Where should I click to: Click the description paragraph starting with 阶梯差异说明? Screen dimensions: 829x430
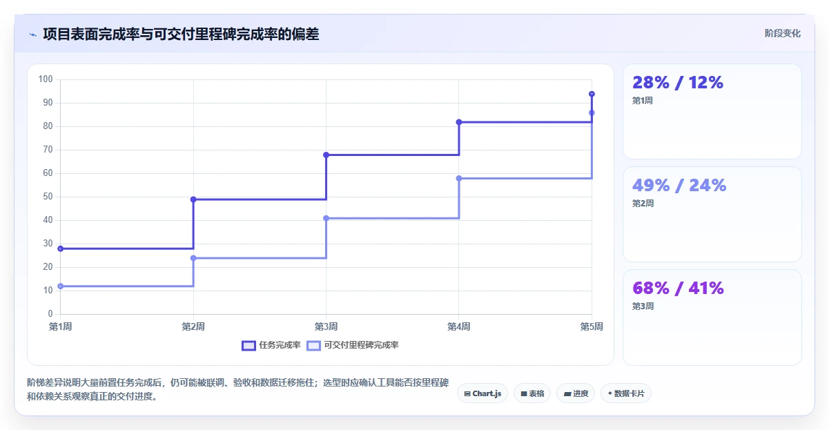tap(238, 389)
